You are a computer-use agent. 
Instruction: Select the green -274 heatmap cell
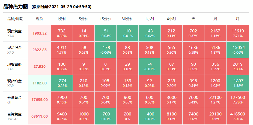coord(62,83)
